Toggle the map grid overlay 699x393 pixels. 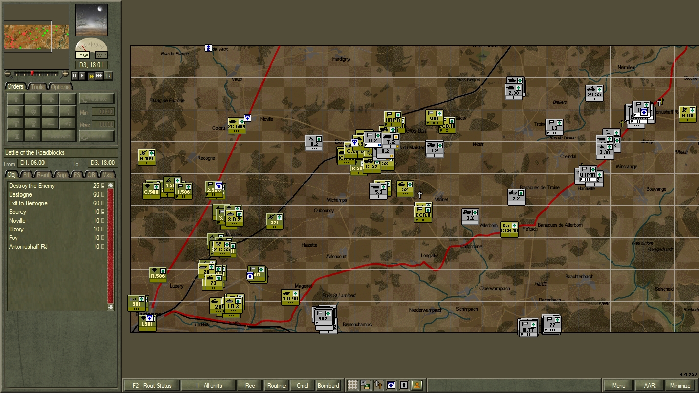(353, 385)
